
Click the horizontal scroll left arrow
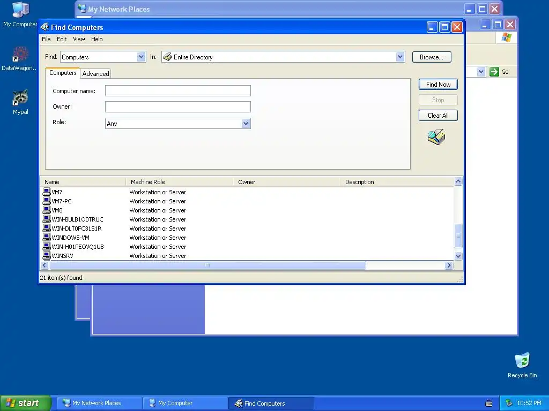[44, 265]
